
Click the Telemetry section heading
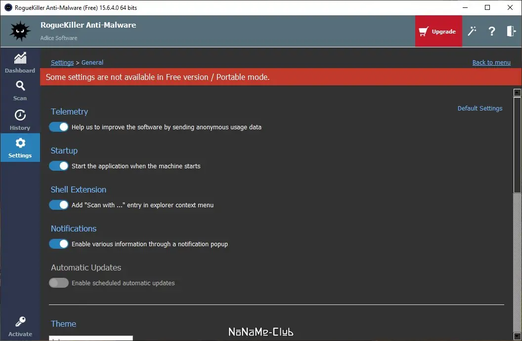click(x=69, y=112)
